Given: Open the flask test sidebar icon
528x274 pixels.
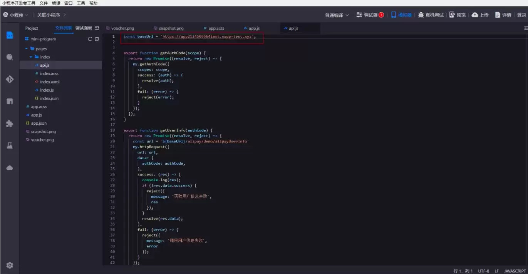Looking at the screenshot, I should (x=10, y=146).
